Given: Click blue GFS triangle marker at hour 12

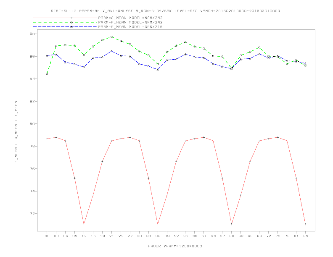Looking at the screenshot, I should pyautogui.click(x=84, y=67).
